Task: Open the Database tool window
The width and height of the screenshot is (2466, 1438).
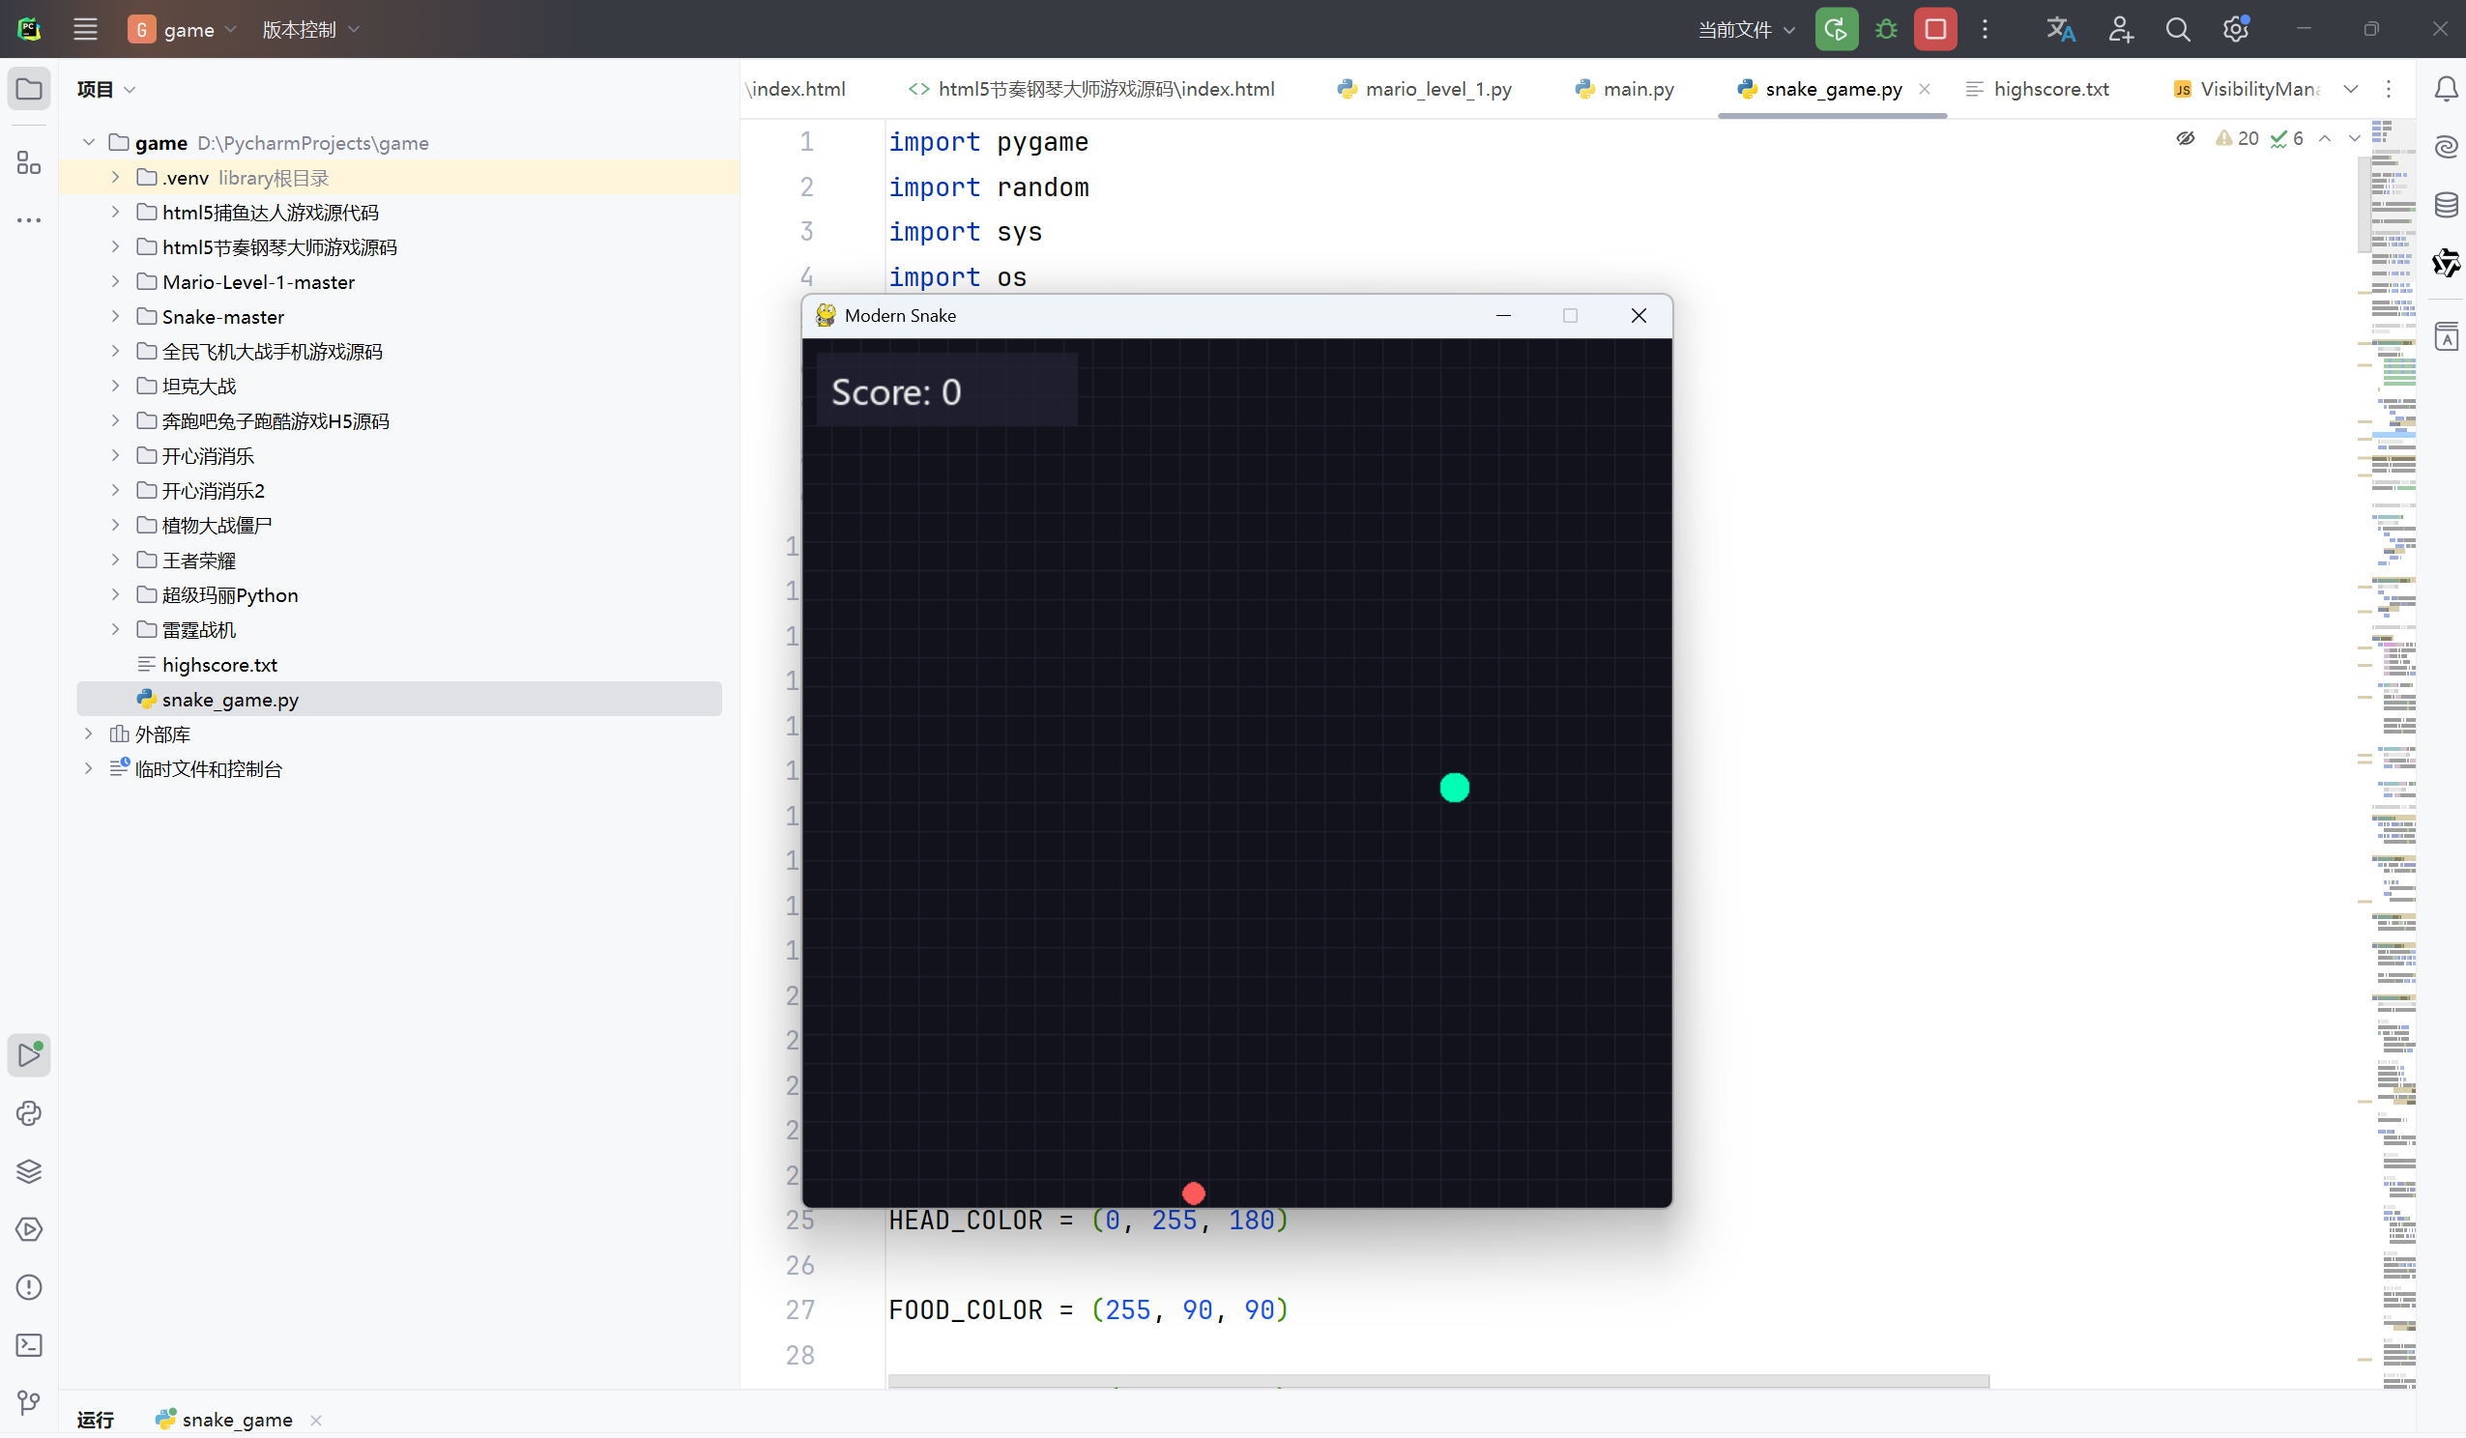Action: [2446, 205]
